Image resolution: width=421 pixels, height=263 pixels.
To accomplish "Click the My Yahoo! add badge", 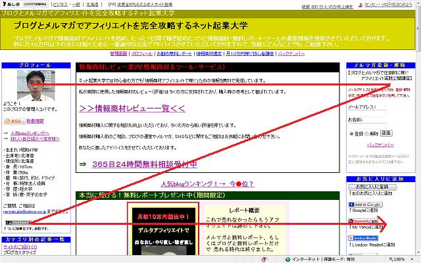I will click(363, 221).
